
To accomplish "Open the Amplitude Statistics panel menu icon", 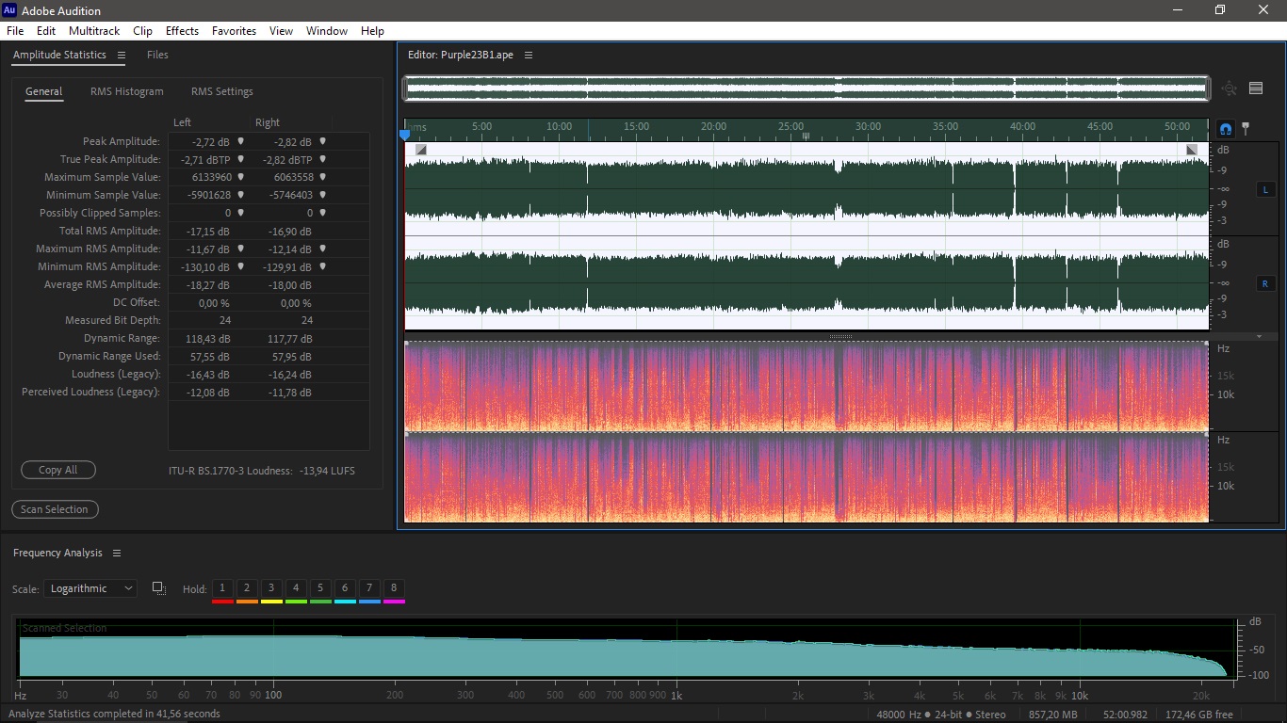I will (x=122, y=56).
